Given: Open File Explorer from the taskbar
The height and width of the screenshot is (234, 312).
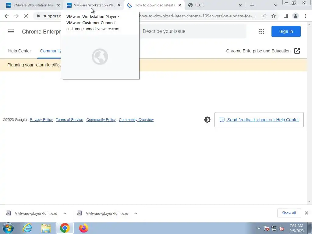Looking at the screenshot, I should pos(46,228).
